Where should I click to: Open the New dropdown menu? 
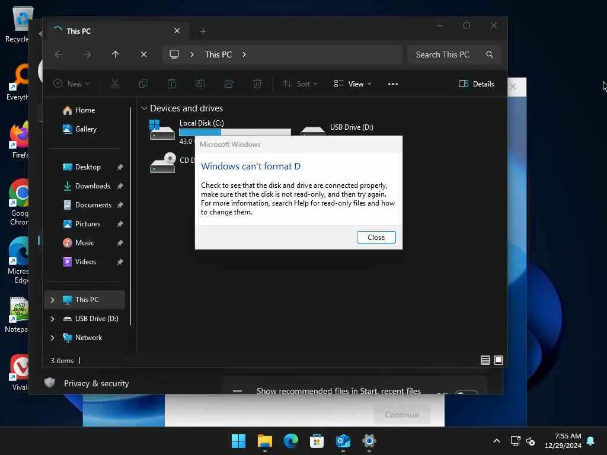71,84
